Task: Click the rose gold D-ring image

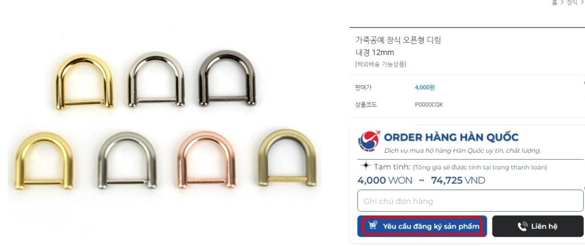Action: [206, 159]
